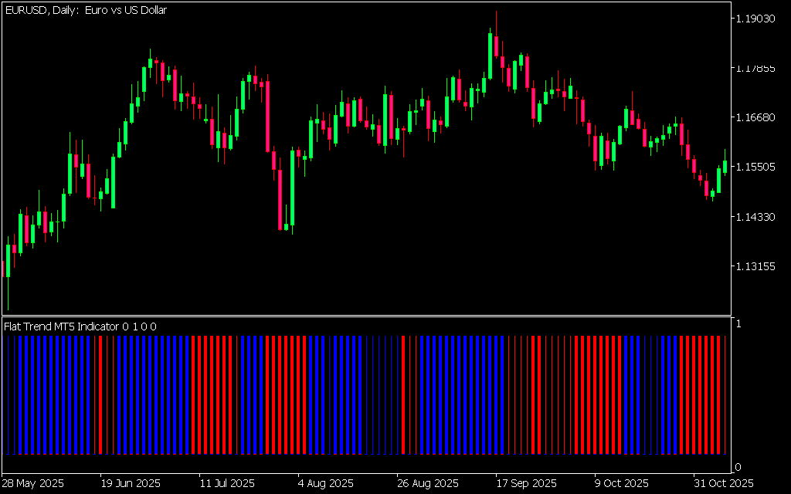Select the 17 Sep 2025 date marker
The height and width of the screenshot is (494, 791).
point(526,484)
